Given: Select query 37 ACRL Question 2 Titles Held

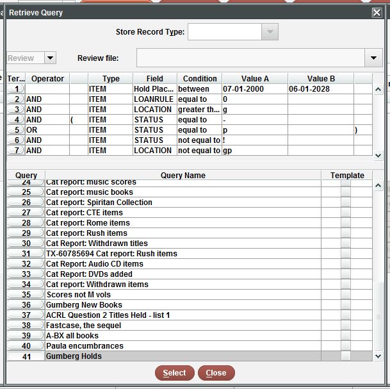Looking at the screenshot, I should coord(183,315).
